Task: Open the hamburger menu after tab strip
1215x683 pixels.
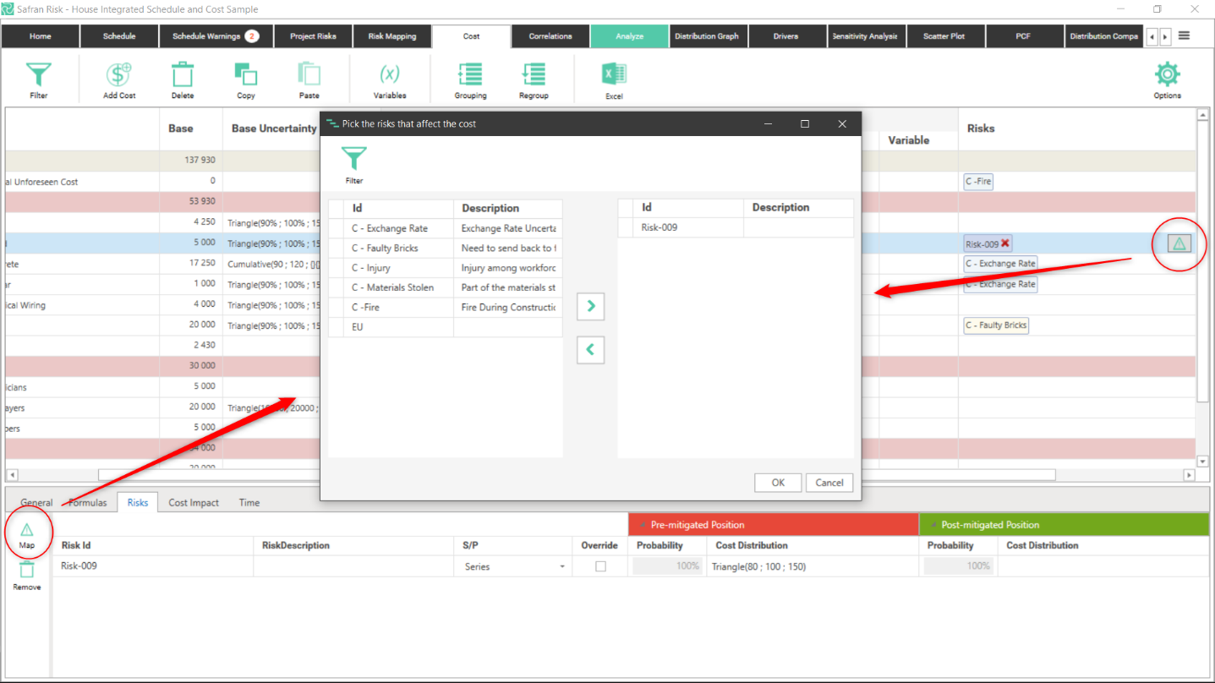Action: 1184,36
